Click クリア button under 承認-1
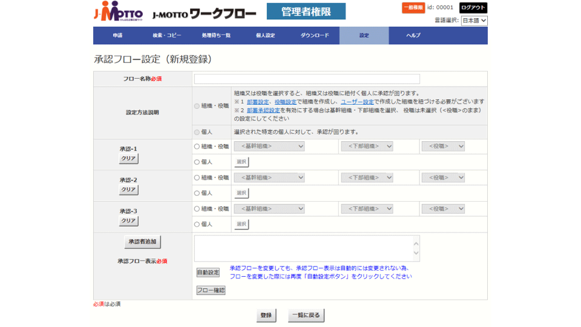581x327 pixels. pos(128,159)
